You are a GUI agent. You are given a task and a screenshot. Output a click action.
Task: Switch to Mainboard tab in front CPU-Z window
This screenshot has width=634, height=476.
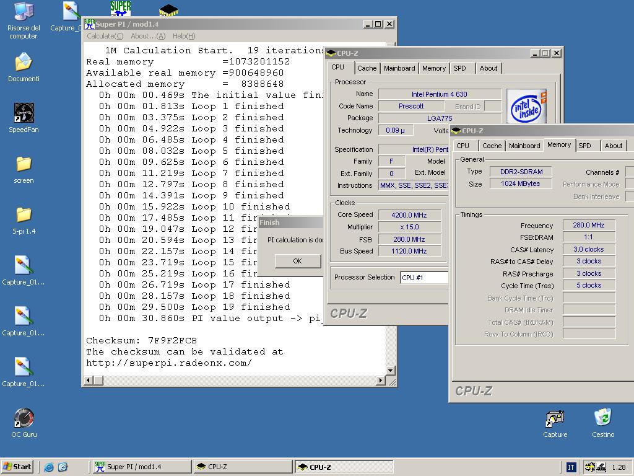pyautogui.click(x=524, y=146)
